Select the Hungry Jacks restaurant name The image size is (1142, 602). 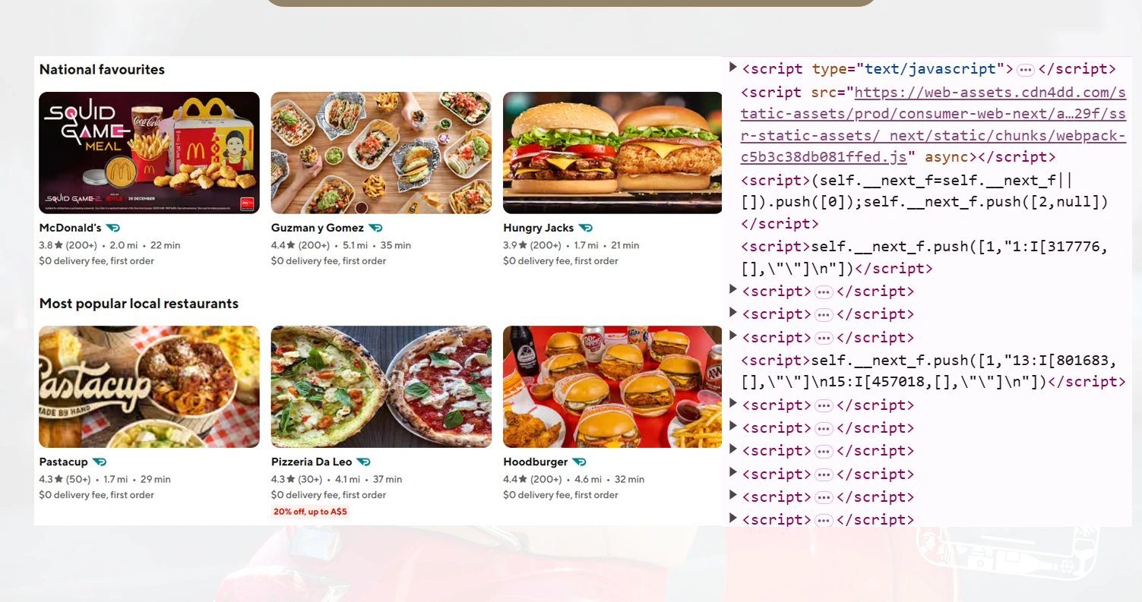click(539, 227)
